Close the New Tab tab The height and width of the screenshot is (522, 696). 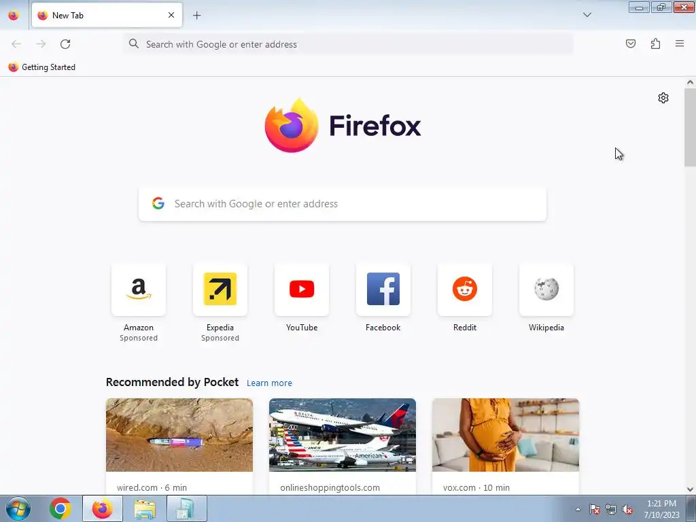tap(171, 15)
